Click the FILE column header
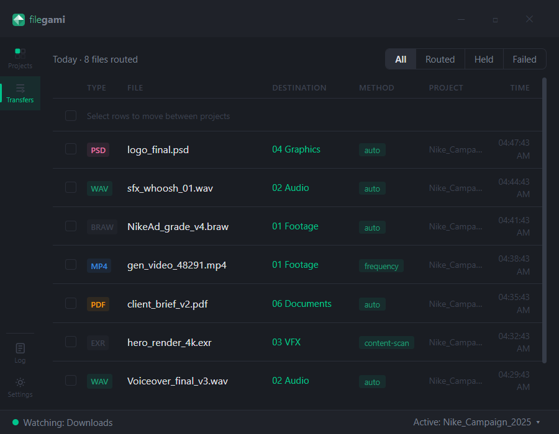 [x=135, y=88]
